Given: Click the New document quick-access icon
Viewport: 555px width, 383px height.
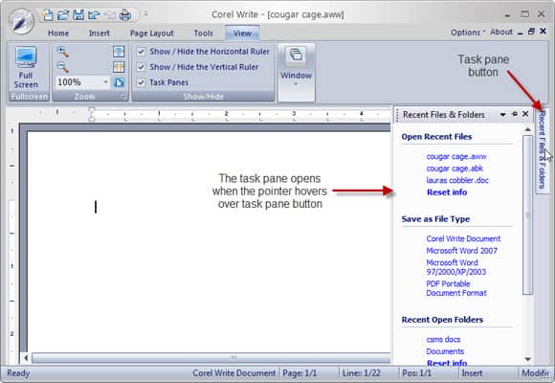Looking at the screenshot, I should (x=48, y=15).
